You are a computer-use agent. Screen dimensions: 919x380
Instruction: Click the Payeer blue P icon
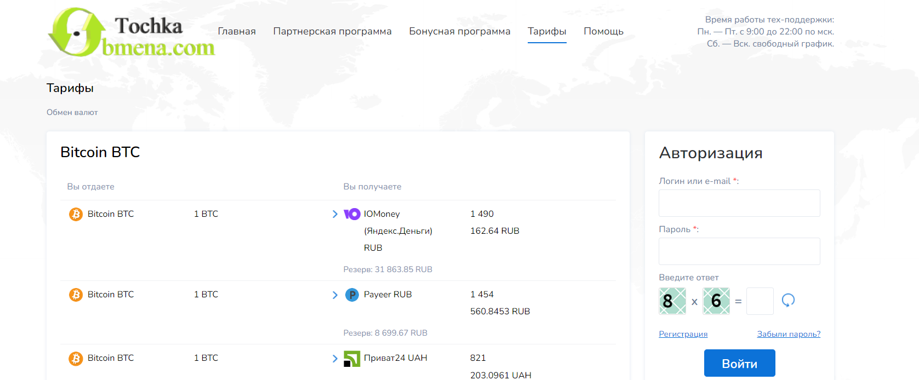(x=352, y=295)
